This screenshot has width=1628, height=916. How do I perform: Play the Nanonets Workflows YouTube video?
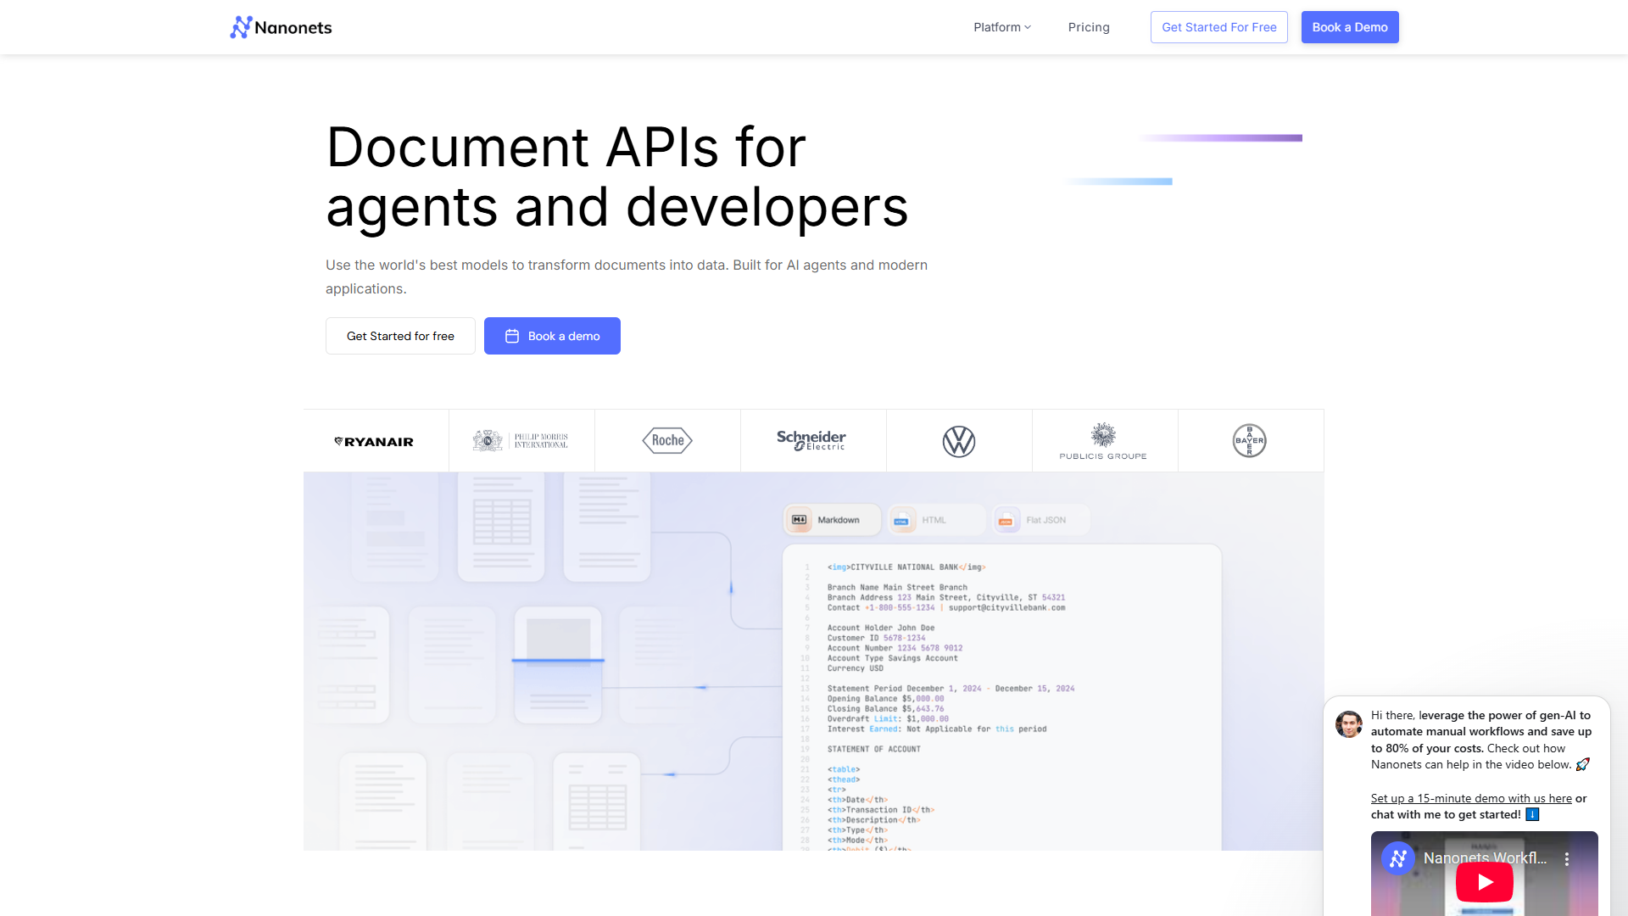pos(1483,882)
